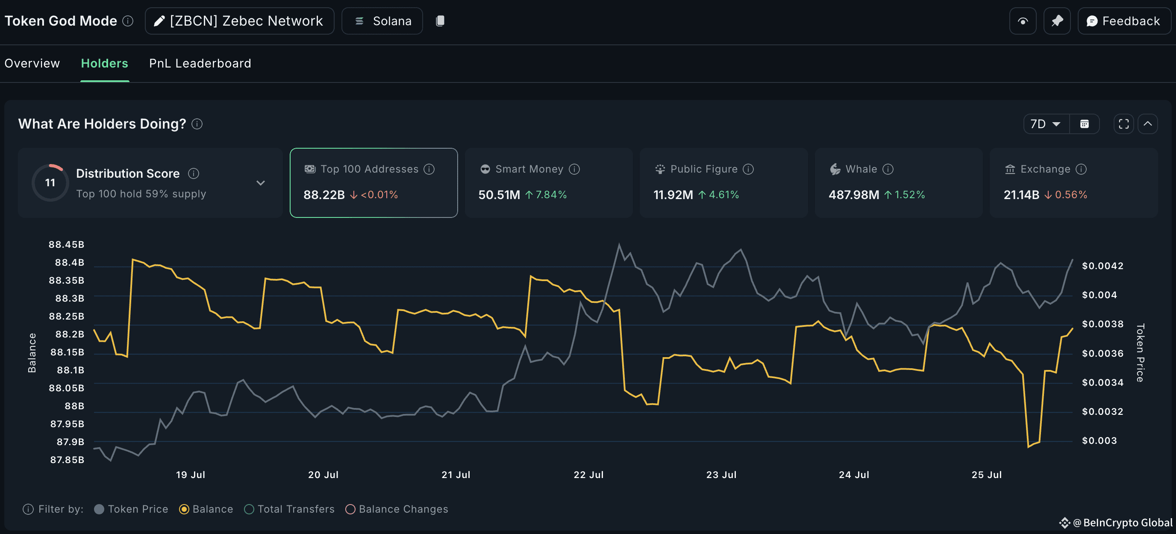Click info icon next to Exchange

pos(1081,169)
